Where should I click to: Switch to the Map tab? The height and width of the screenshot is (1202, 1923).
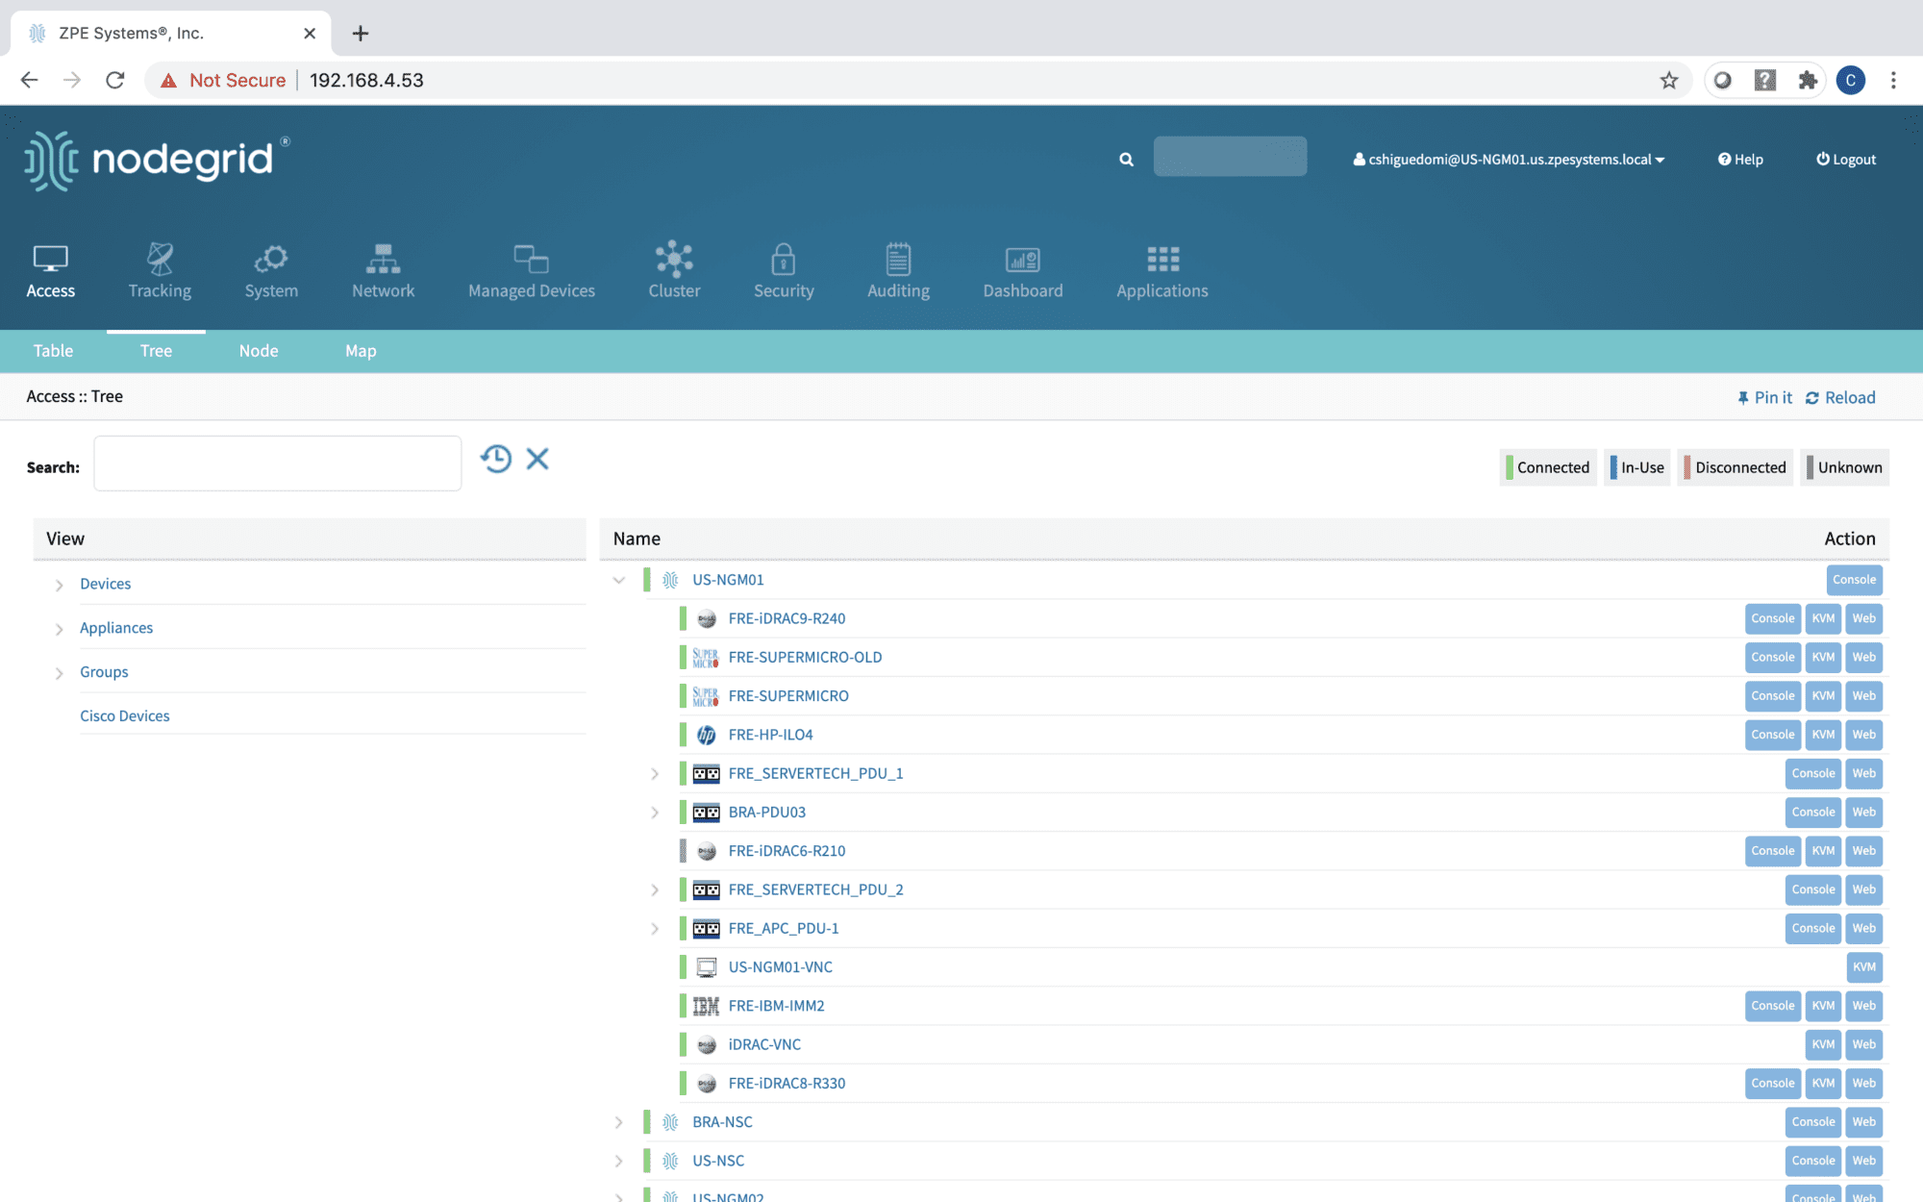click(361, 351)
